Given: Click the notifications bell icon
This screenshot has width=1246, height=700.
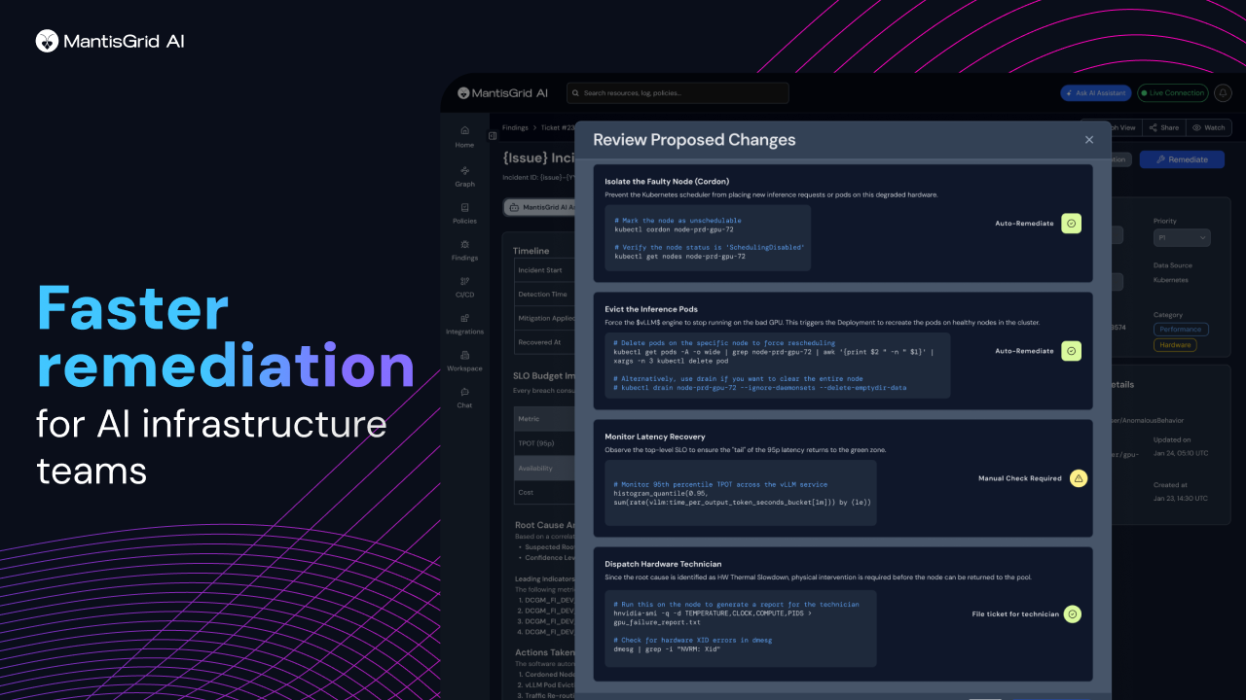Looking at the screenshot, I should pos(1223,93).
